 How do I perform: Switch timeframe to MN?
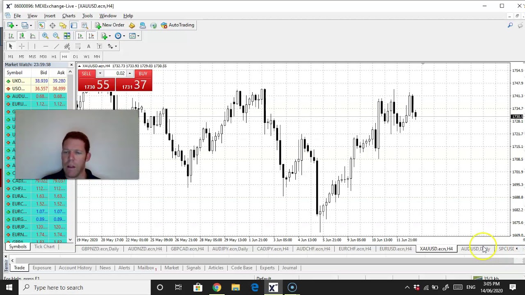click(x=97, y=57)
